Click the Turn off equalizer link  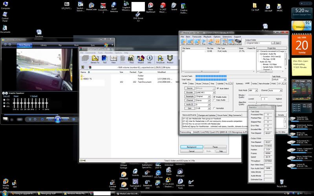tap(6, 96)
